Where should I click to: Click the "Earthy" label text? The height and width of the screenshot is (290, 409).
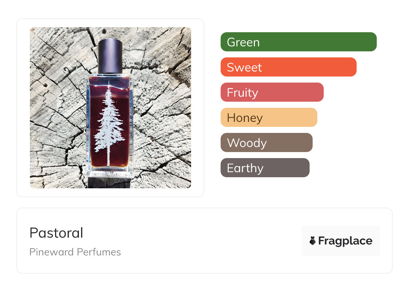tap(245, 168)
